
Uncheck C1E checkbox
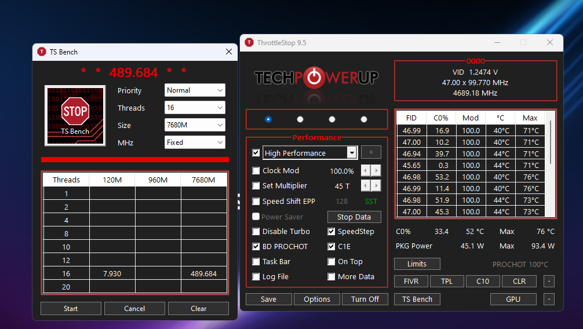(331, 247)
